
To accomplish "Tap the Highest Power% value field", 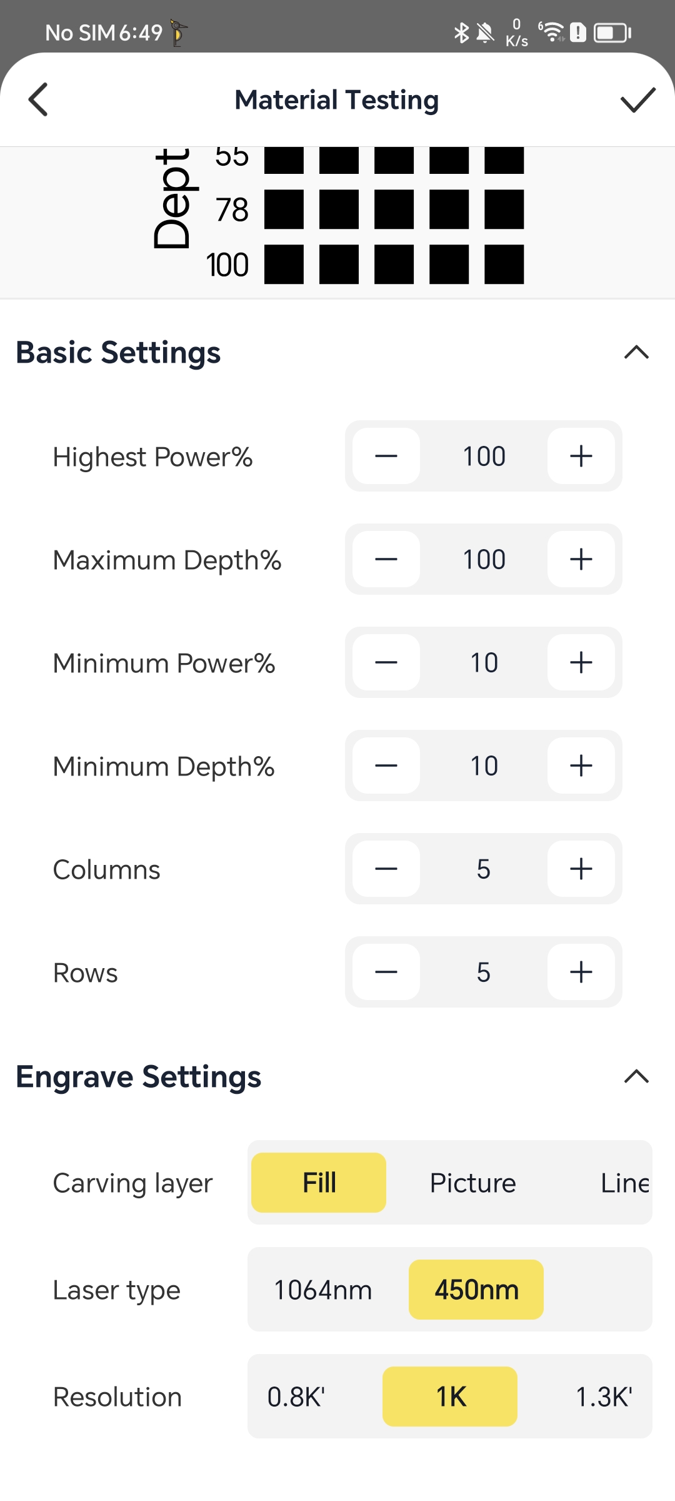I will point(484,456).
